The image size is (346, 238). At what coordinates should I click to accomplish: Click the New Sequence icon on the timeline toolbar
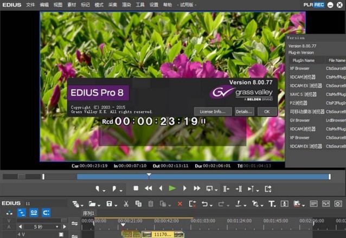[76, 204]
